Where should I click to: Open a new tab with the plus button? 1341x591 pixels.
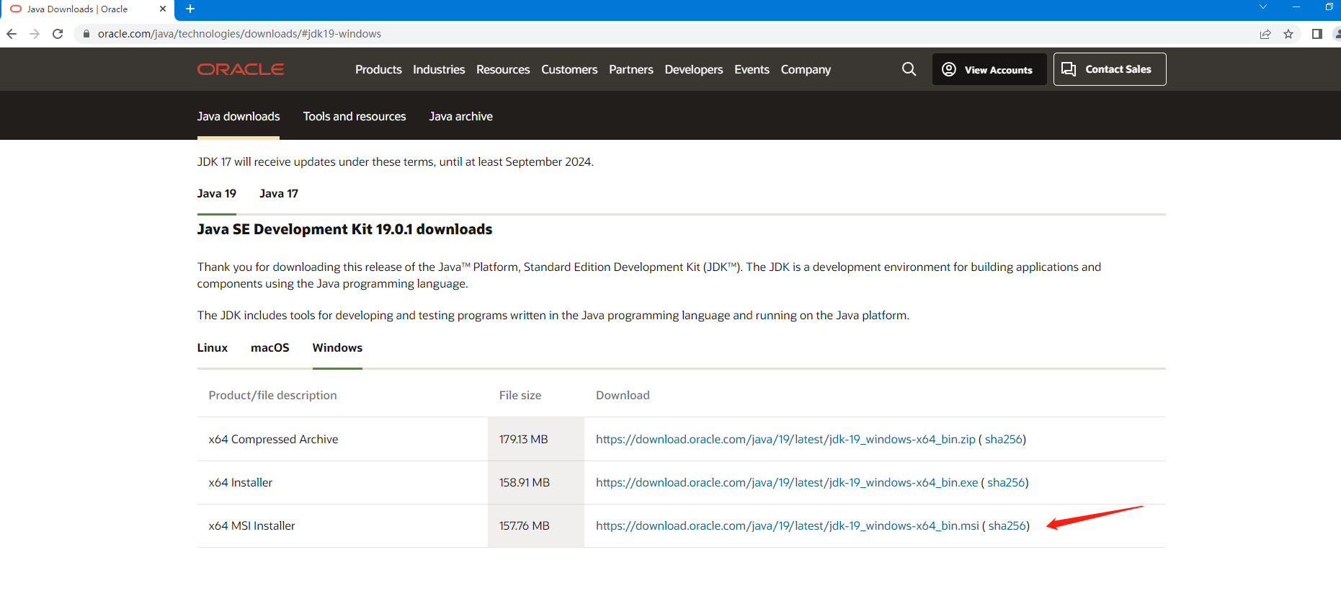[190, 9]
